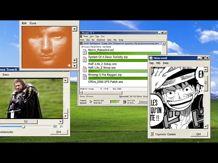Click the Cdisoss button in the download window
This screenshot has width=218, height=163.
pos(143,102)
